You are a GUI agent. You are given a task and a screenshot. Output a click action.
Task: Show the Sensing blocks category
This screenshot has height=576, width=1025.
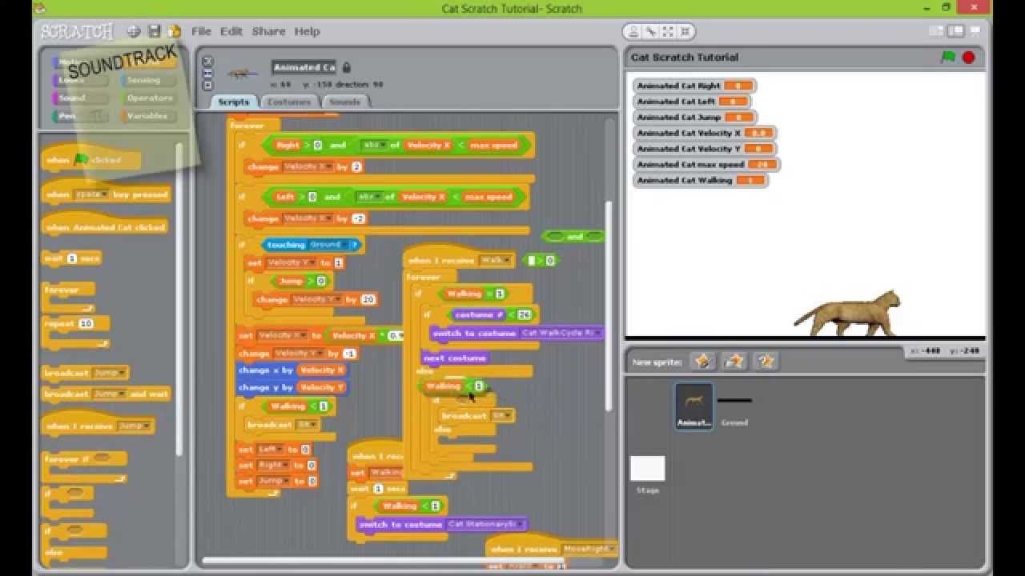click(x=147, y=80)
